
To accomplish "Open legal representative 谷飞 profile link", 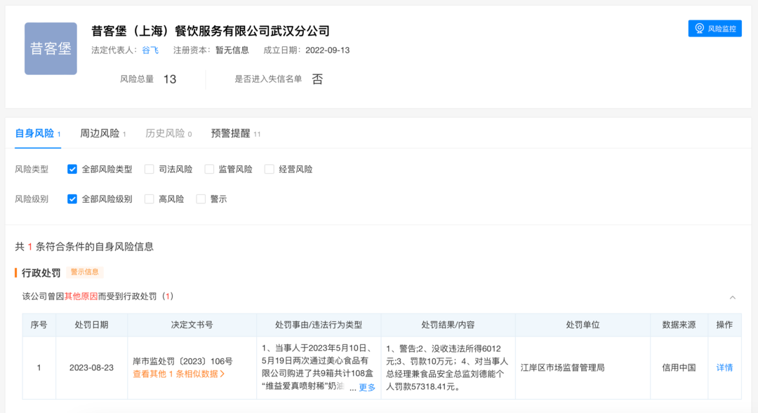I will 150,50.
